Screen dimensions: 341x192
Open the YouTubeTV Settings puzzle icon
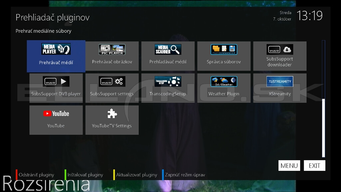(x=112, y=113)
